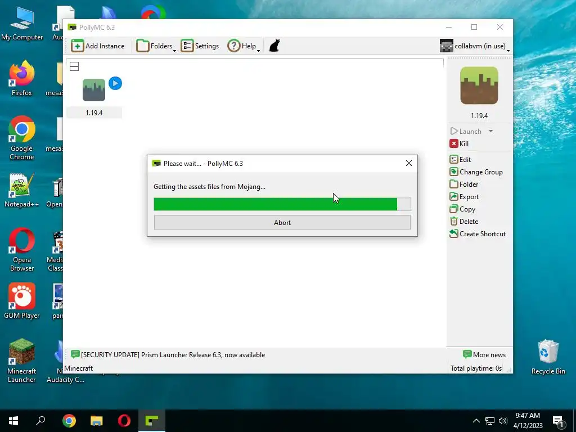The width and height of the screenshot is (576, 432).
Task: Click Change Group in the sidebar
Action: (x=476, y=172)
